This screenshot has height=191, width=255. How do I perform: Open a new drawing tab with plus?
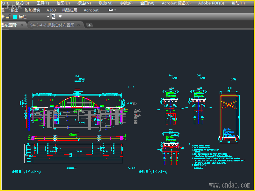[x=90, y=25]
